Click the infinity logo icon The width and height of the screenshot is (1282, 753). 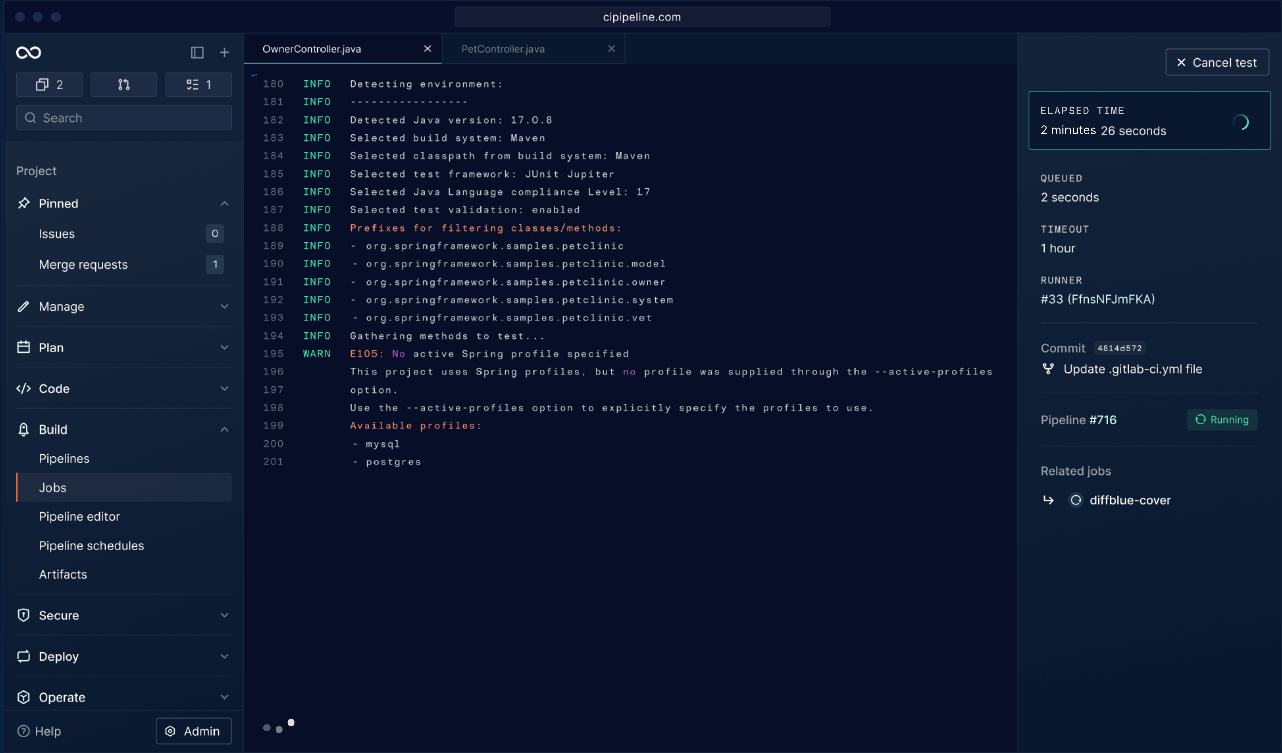(28, 52)
